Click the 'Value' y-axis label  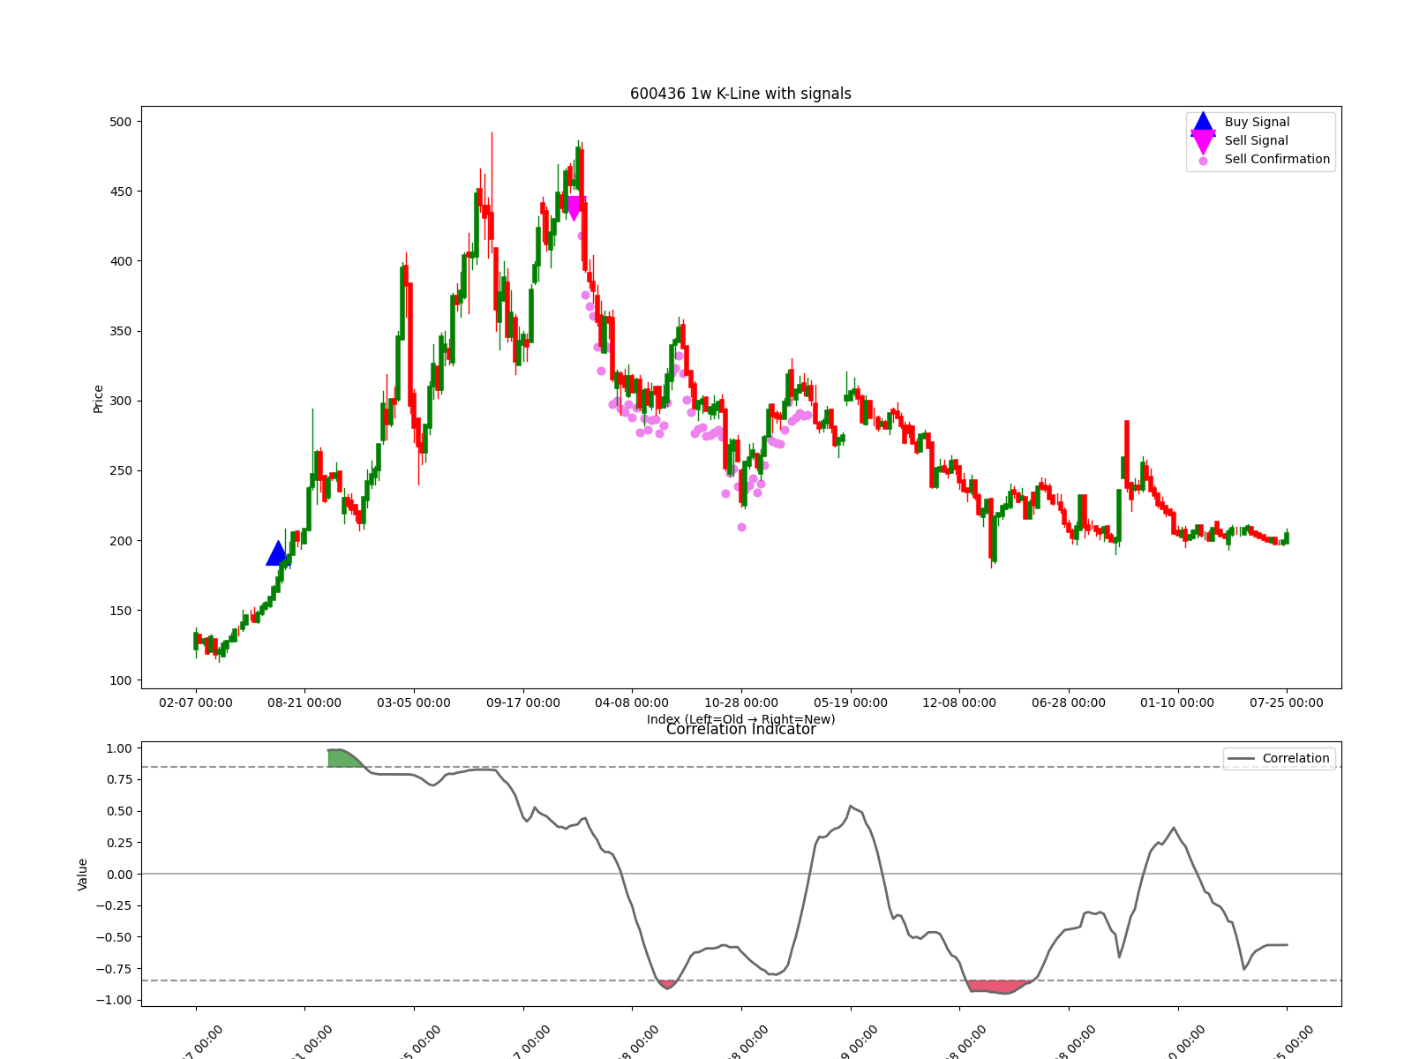click(x=83, y=875)
